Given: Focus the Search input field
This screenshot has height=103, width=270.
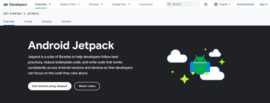Looking at the screenshot, I should [x=183, y=4].
